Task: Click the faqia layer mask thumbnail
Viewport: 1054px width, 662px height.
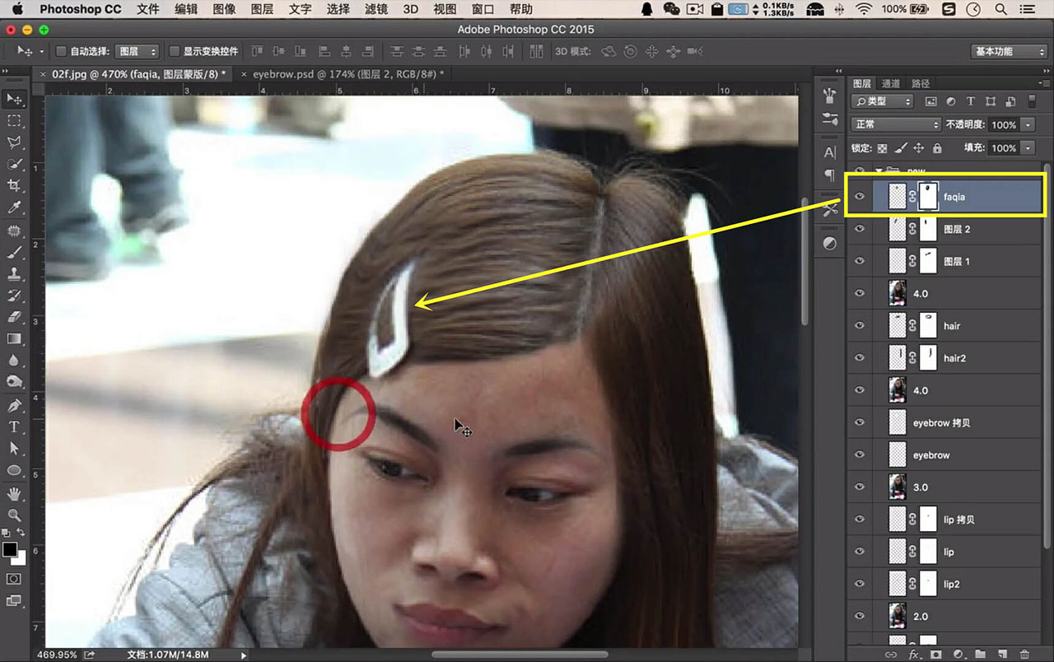Action: [x=929, y=197]
